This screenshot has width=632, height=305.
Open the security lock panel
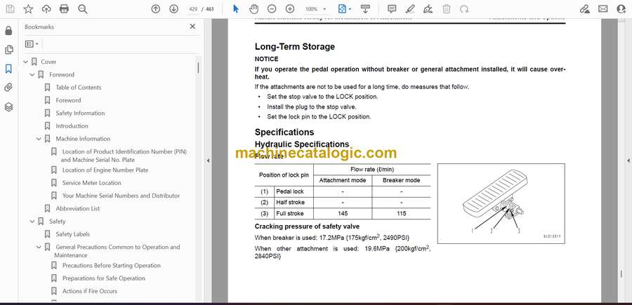[9, 31]
